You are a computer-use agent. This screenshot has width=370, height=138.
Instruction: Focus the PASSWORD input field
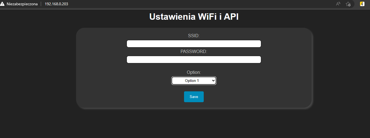(194, 60)
